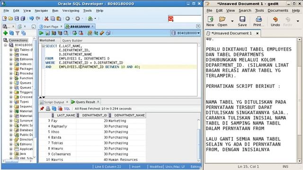
Task: Click the Raphaely row in results
Action: pos(92,126)
